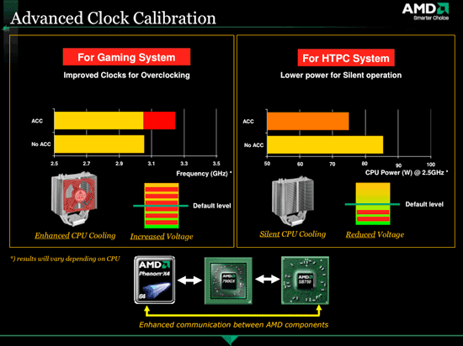Viewport: 463px width, 346px height.
Task: Click the Increased Voltage striped level graphic
Action: (x=162, y=206)
